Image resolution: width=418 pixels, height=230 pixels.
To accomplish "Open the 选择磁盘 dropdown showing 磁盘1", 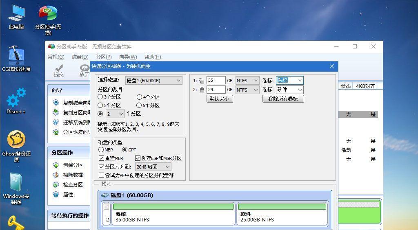I will click(x=154, y=81).
